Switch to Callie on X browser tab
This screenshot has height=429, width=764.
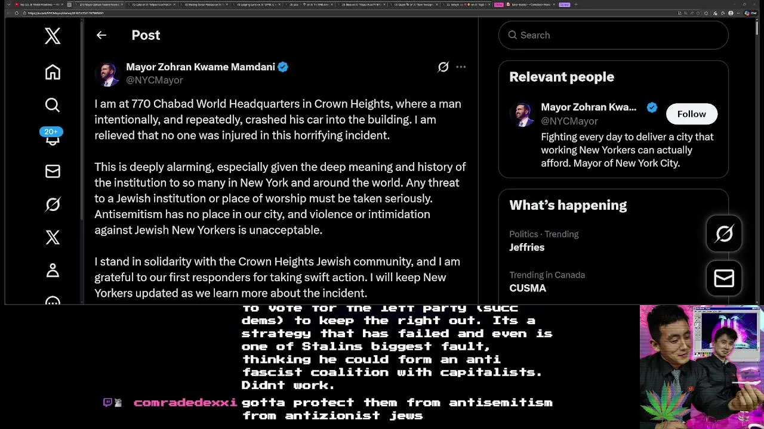150,5
